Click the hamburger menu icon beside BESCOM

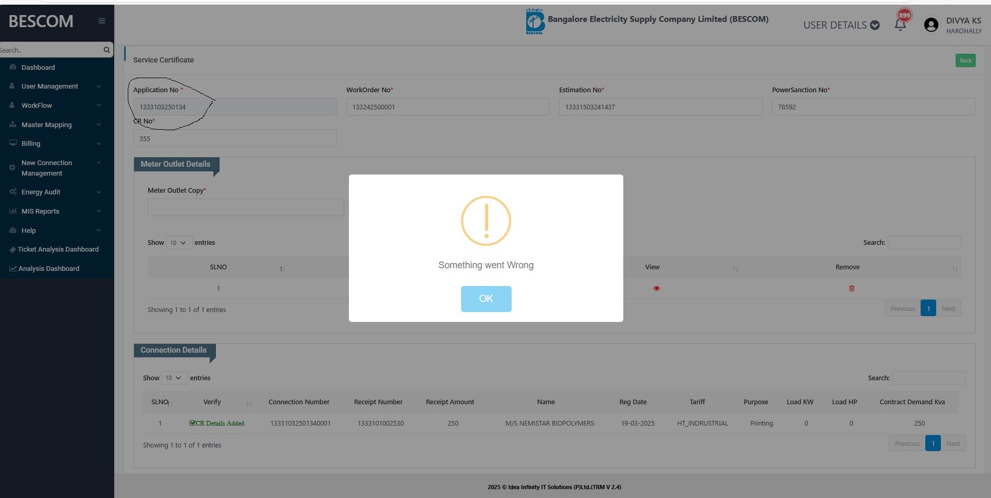[x=102, y=21]
